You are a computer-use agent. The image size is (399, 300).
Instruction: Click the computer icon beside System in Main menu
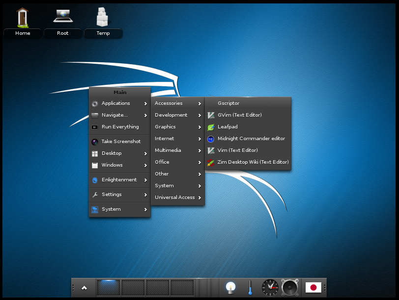tap(95, 209)
